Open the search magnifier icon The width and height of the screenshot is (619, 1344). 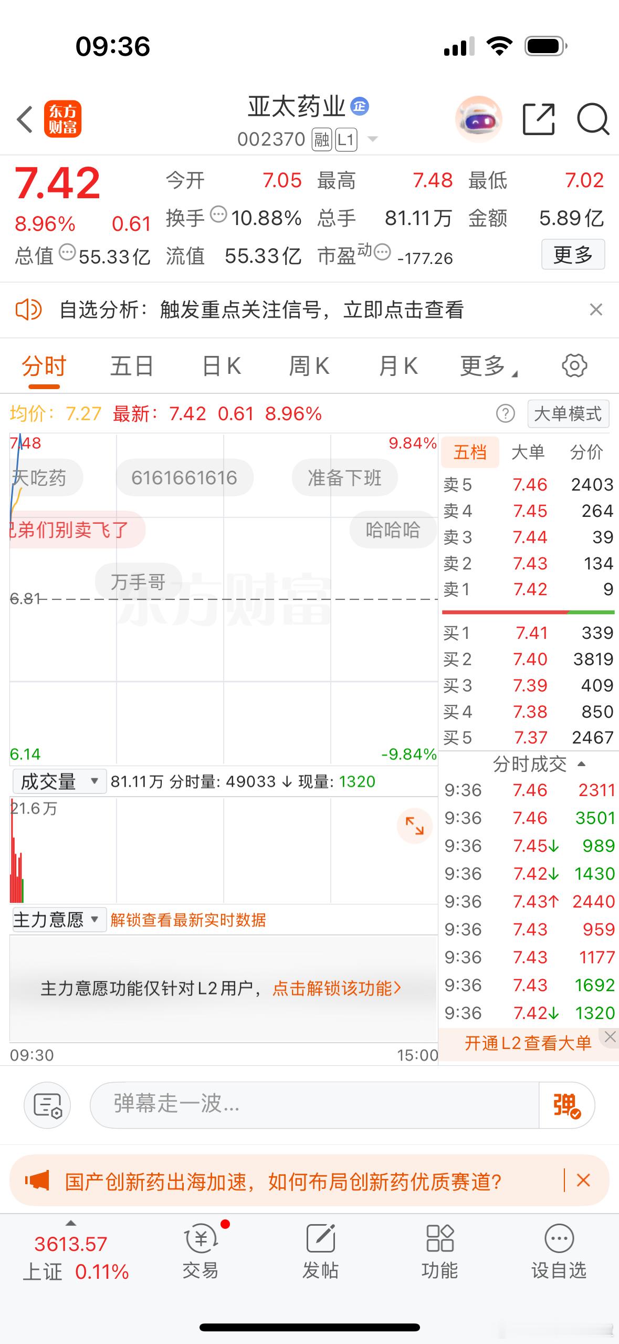pyautogui.click(x=593, y=119)
